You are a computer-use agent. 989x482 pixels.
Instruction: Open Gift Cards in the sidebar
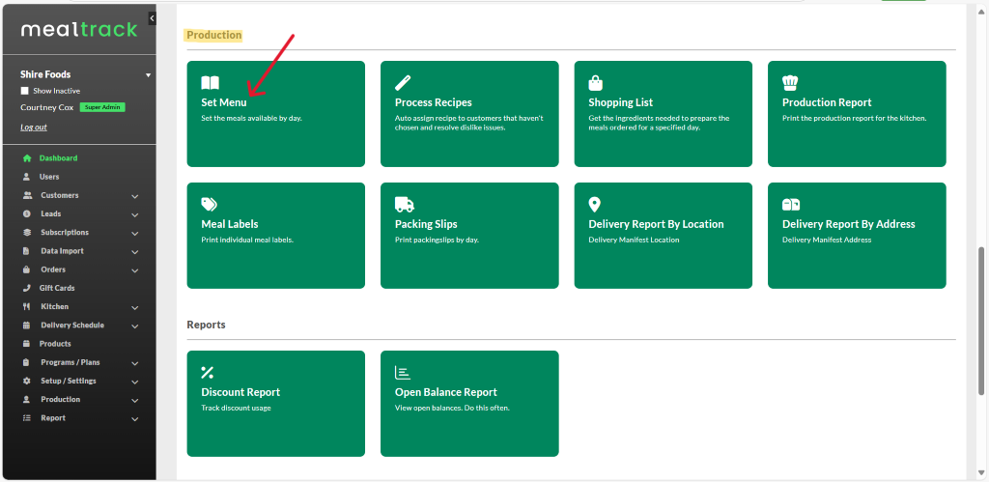pyautogui.click(x=57, y=288)
